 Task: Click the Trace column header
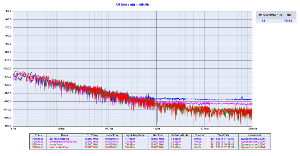(38, 135)
